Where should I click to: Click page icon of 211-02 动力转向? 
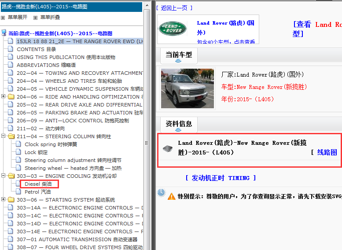tap(11, 128)
